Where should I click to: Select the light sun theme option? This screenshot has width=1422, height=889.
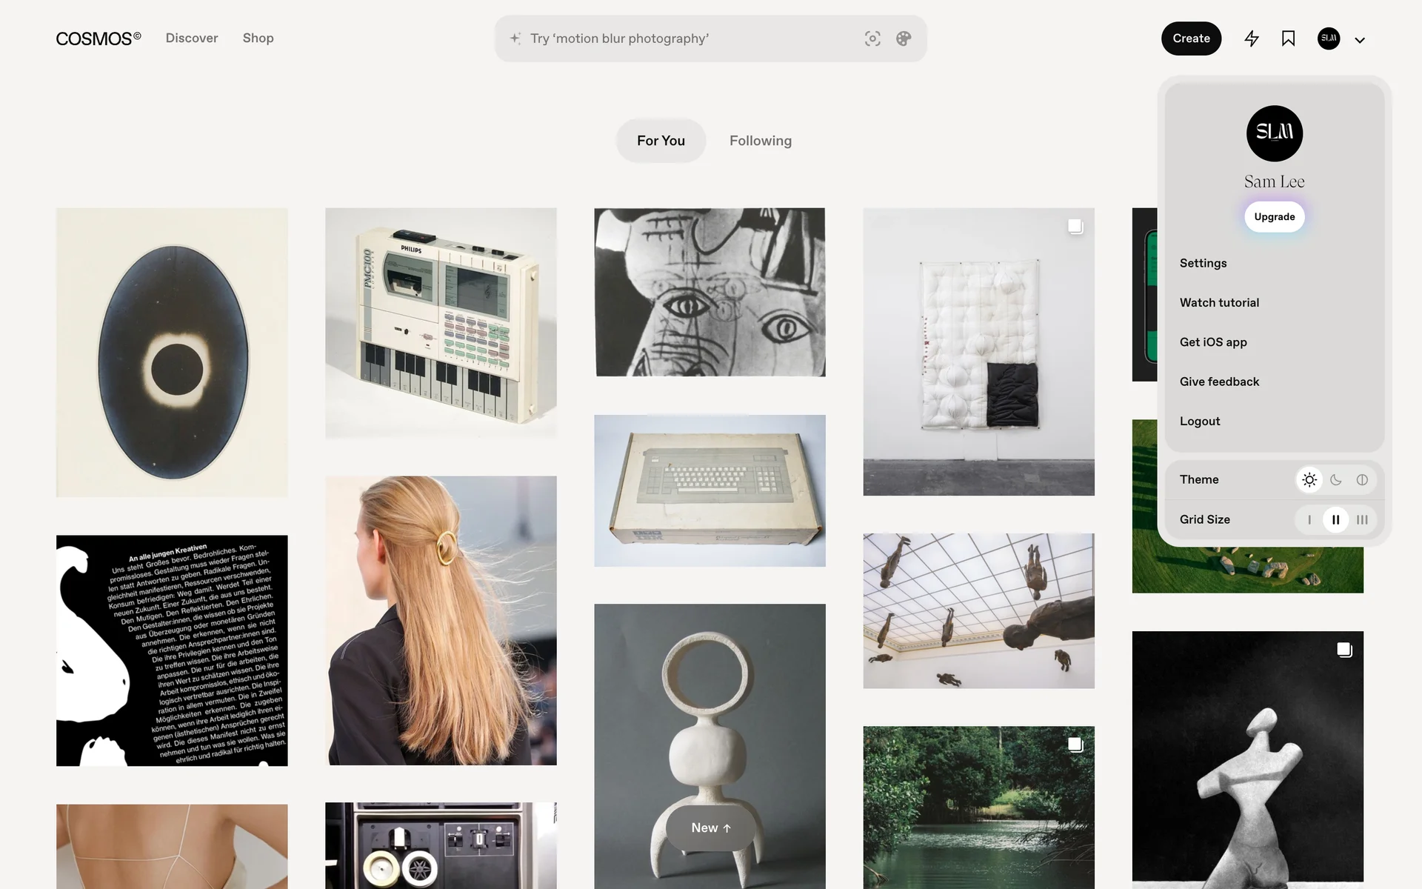point(1309,480)
